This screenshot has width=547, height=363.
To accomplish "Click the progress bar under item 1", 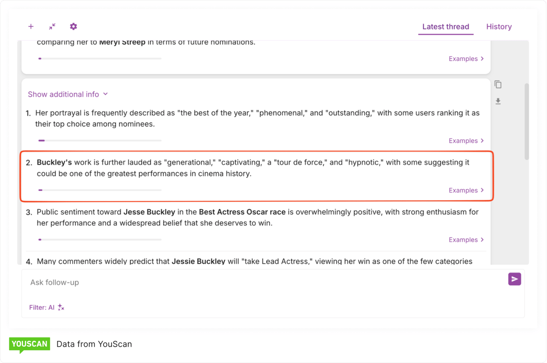I will click(100, 141).
